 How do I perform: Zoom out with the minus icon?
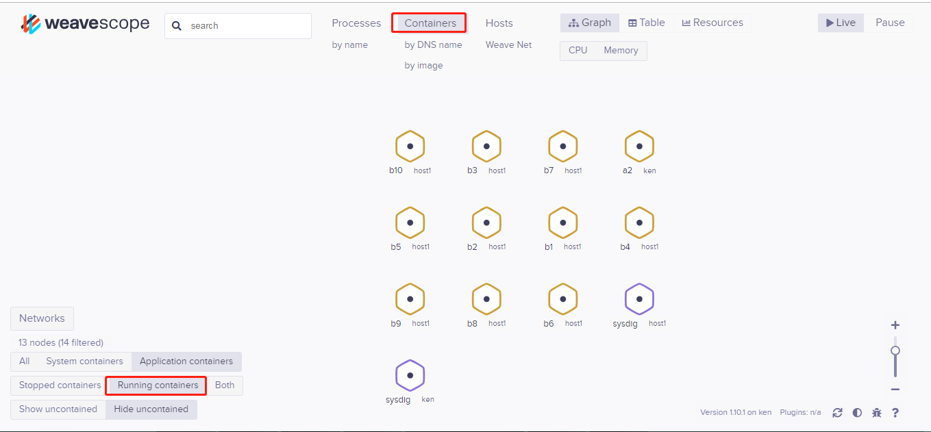[x=895, y=390]
